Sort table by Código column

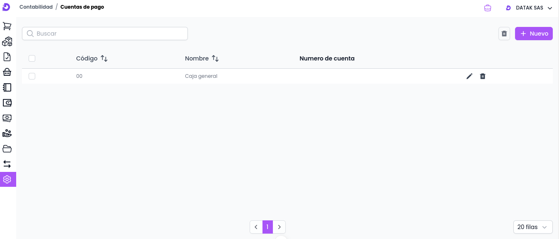(104, 59)
